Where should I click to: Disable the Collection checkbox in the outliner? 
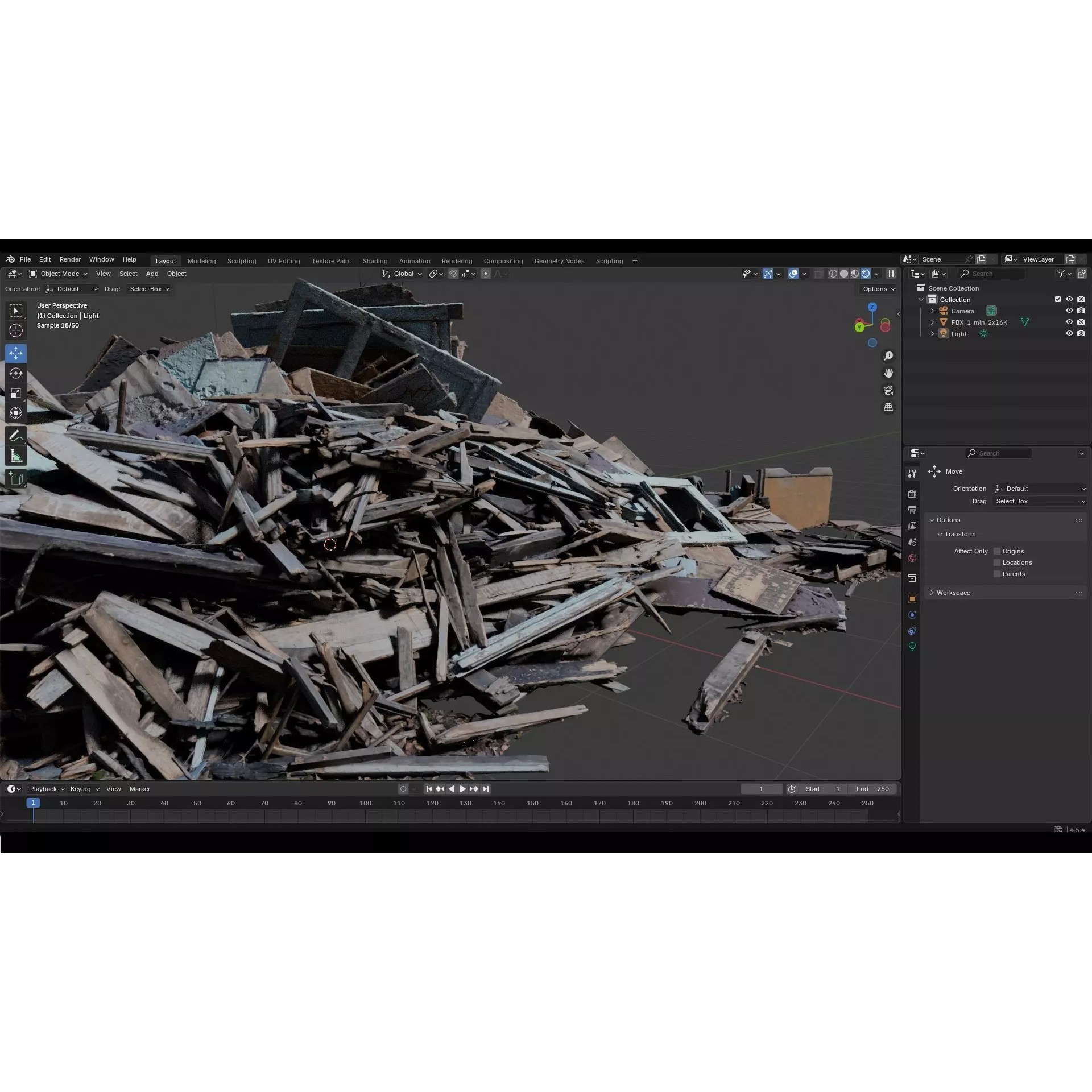click(x=1057, y=299)
